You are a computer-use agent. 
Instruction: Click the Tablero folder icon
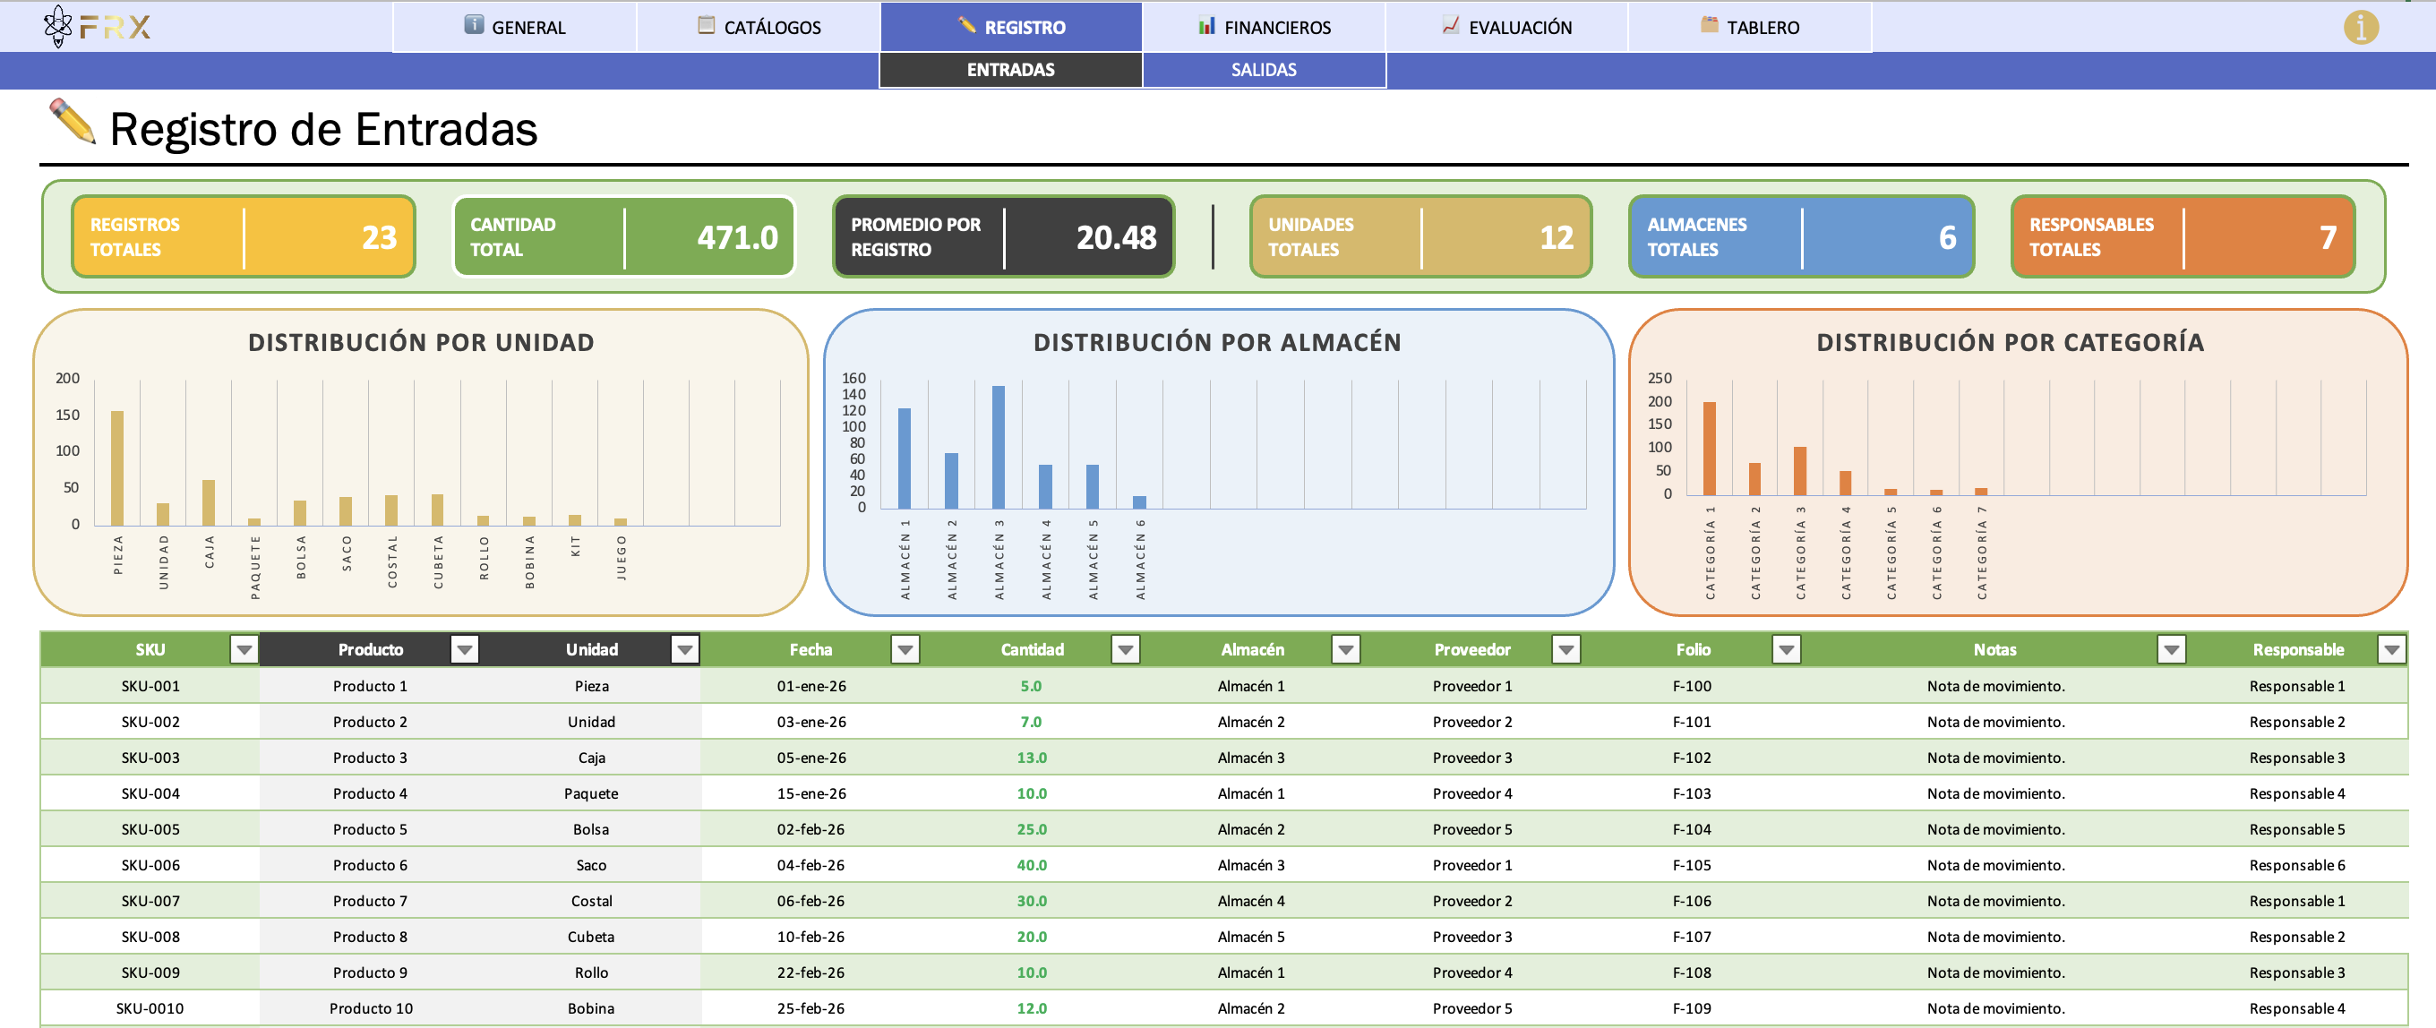(x=1709, y=24)
